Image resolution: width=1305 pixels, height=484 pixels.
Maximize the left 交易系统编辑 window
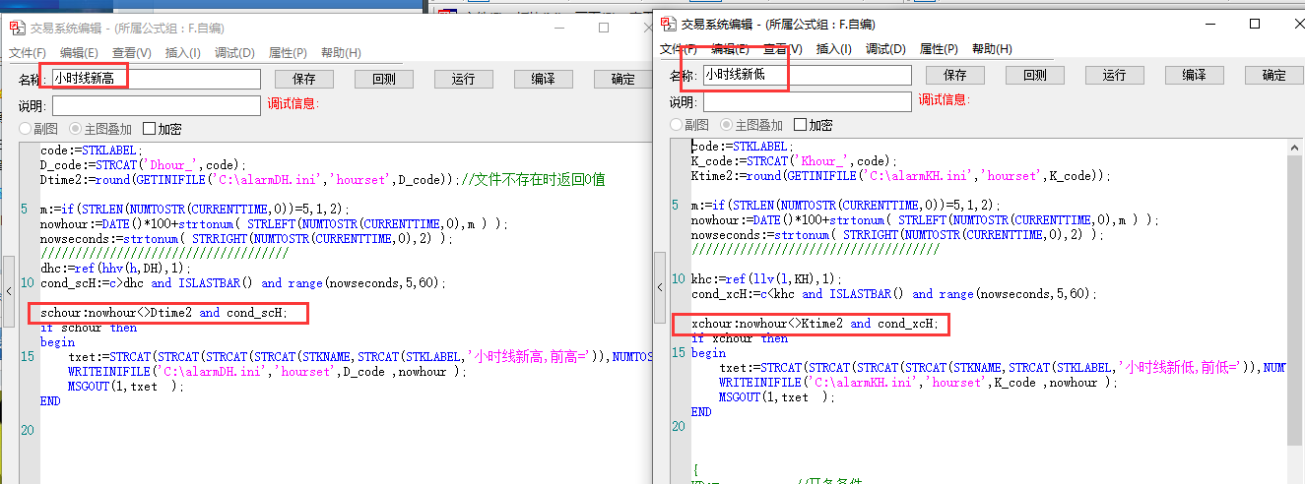pos(604,29)
